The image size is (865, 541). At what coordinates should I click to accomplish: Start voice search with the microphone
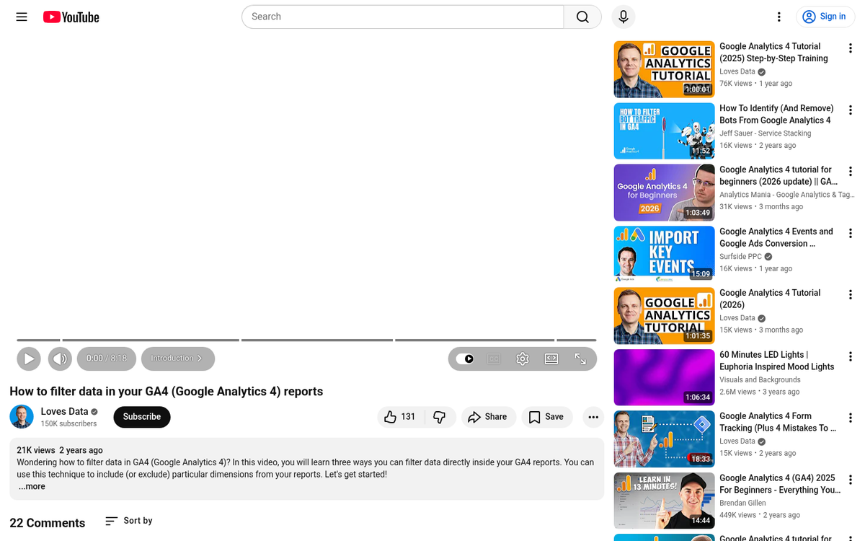(x=624, y=17)
